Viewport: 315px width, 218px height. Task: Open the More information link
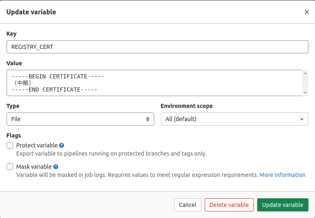click(x=283, y=175)
